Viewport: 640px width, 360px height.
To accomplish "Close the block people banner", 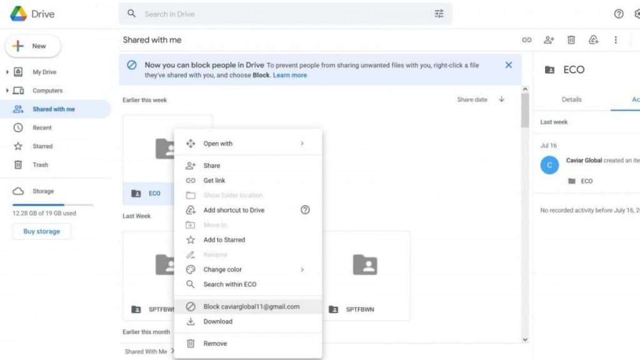I will pos(508,65).
